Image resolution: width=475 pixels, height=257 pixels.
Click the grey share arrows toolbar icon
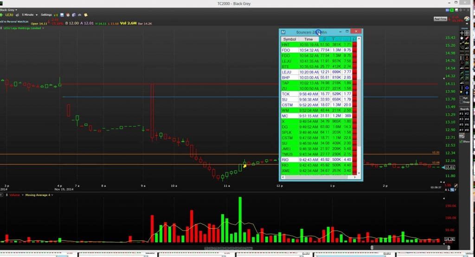(x=80, y=15)
